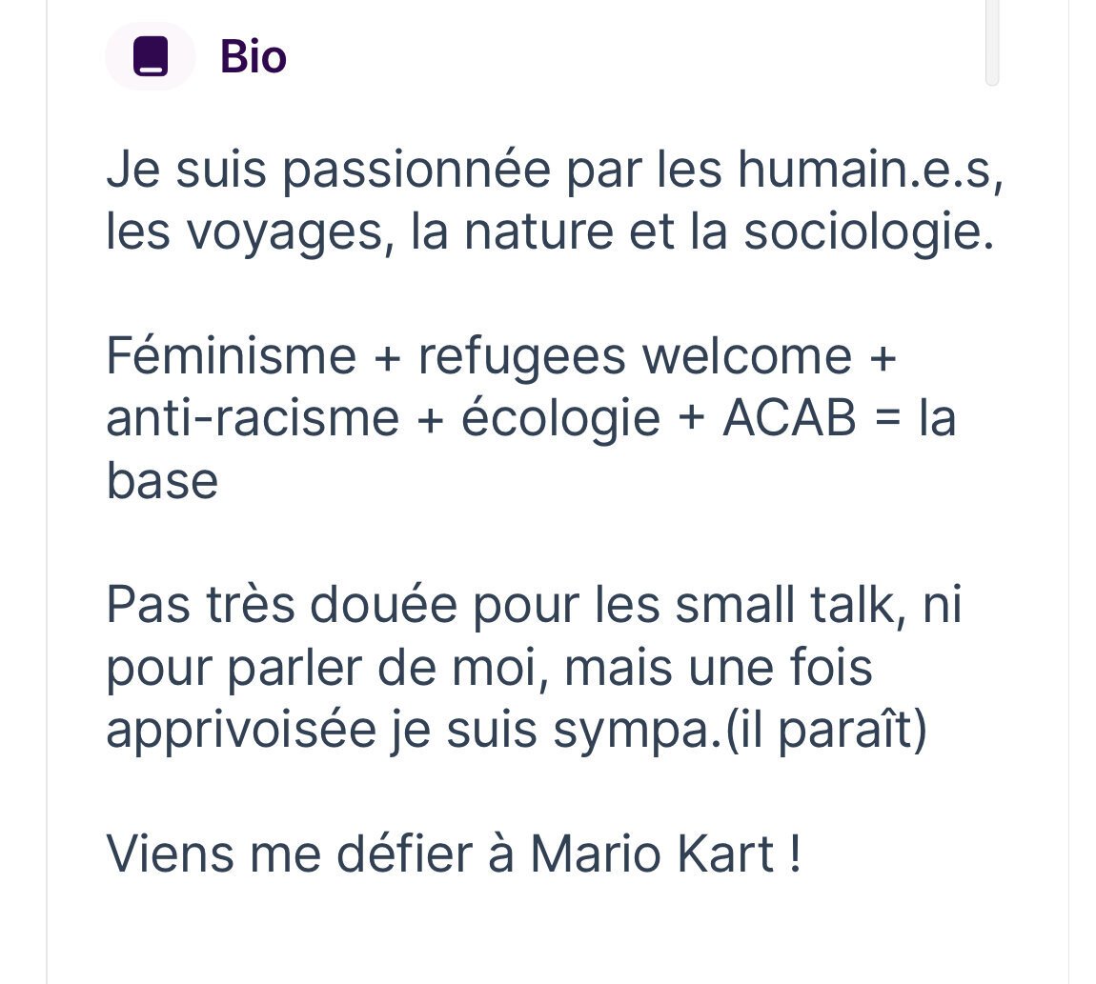
Task: Click the text Mario Kart
Action: (x=652, y=854)
